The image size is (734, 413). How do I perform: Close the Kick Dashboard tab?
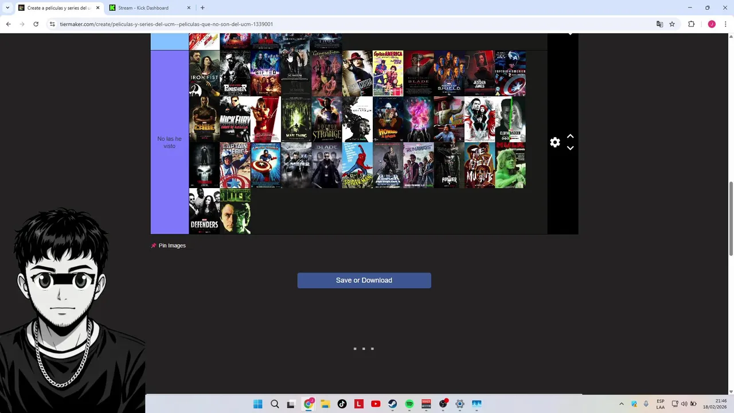coord(189,8)
